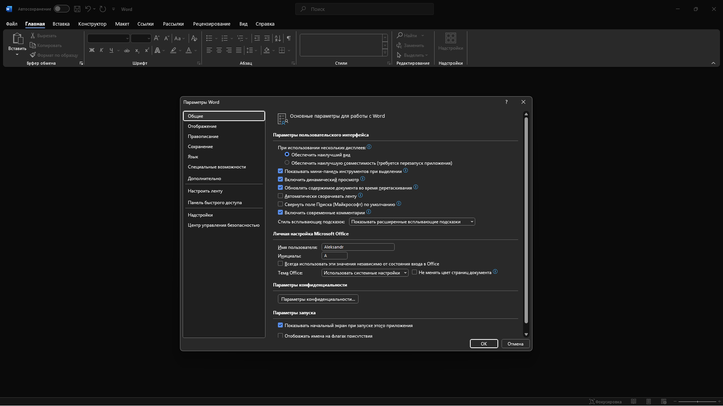This screenshot has width=723, height=406.
Task: Enable automatically collapse the ribbon checkbox
Action: [280, 196]
